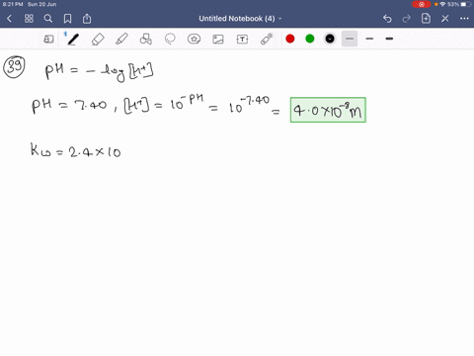Image resolution: width=474 pixels, height=356 pixels.
Task: Open the search magnifier
Action: tap(48, 19)
